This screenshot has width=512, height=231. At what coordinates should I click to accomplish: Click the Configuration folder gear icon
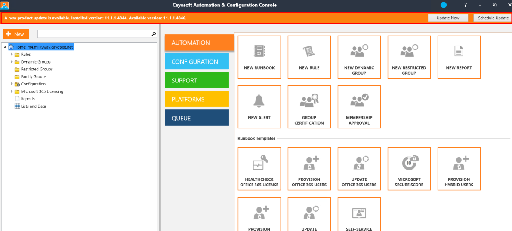(17, 84)
